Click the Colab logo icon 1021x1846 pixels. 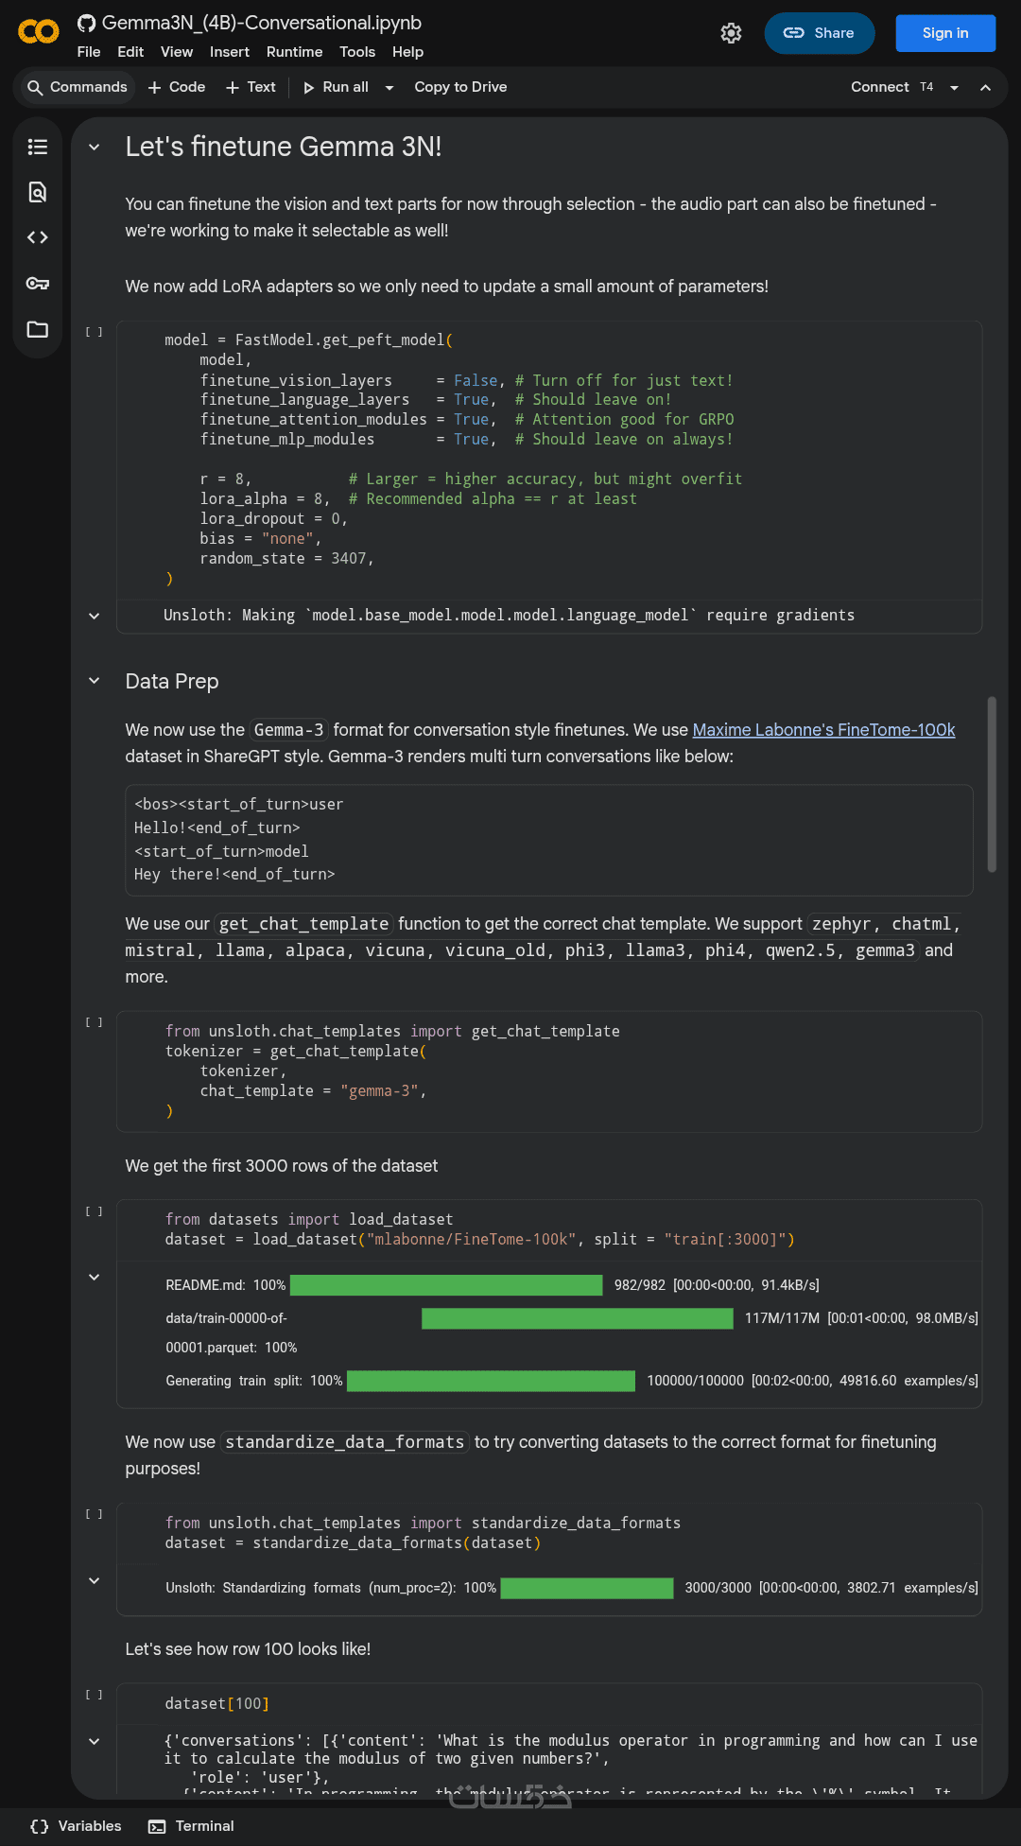39,32
